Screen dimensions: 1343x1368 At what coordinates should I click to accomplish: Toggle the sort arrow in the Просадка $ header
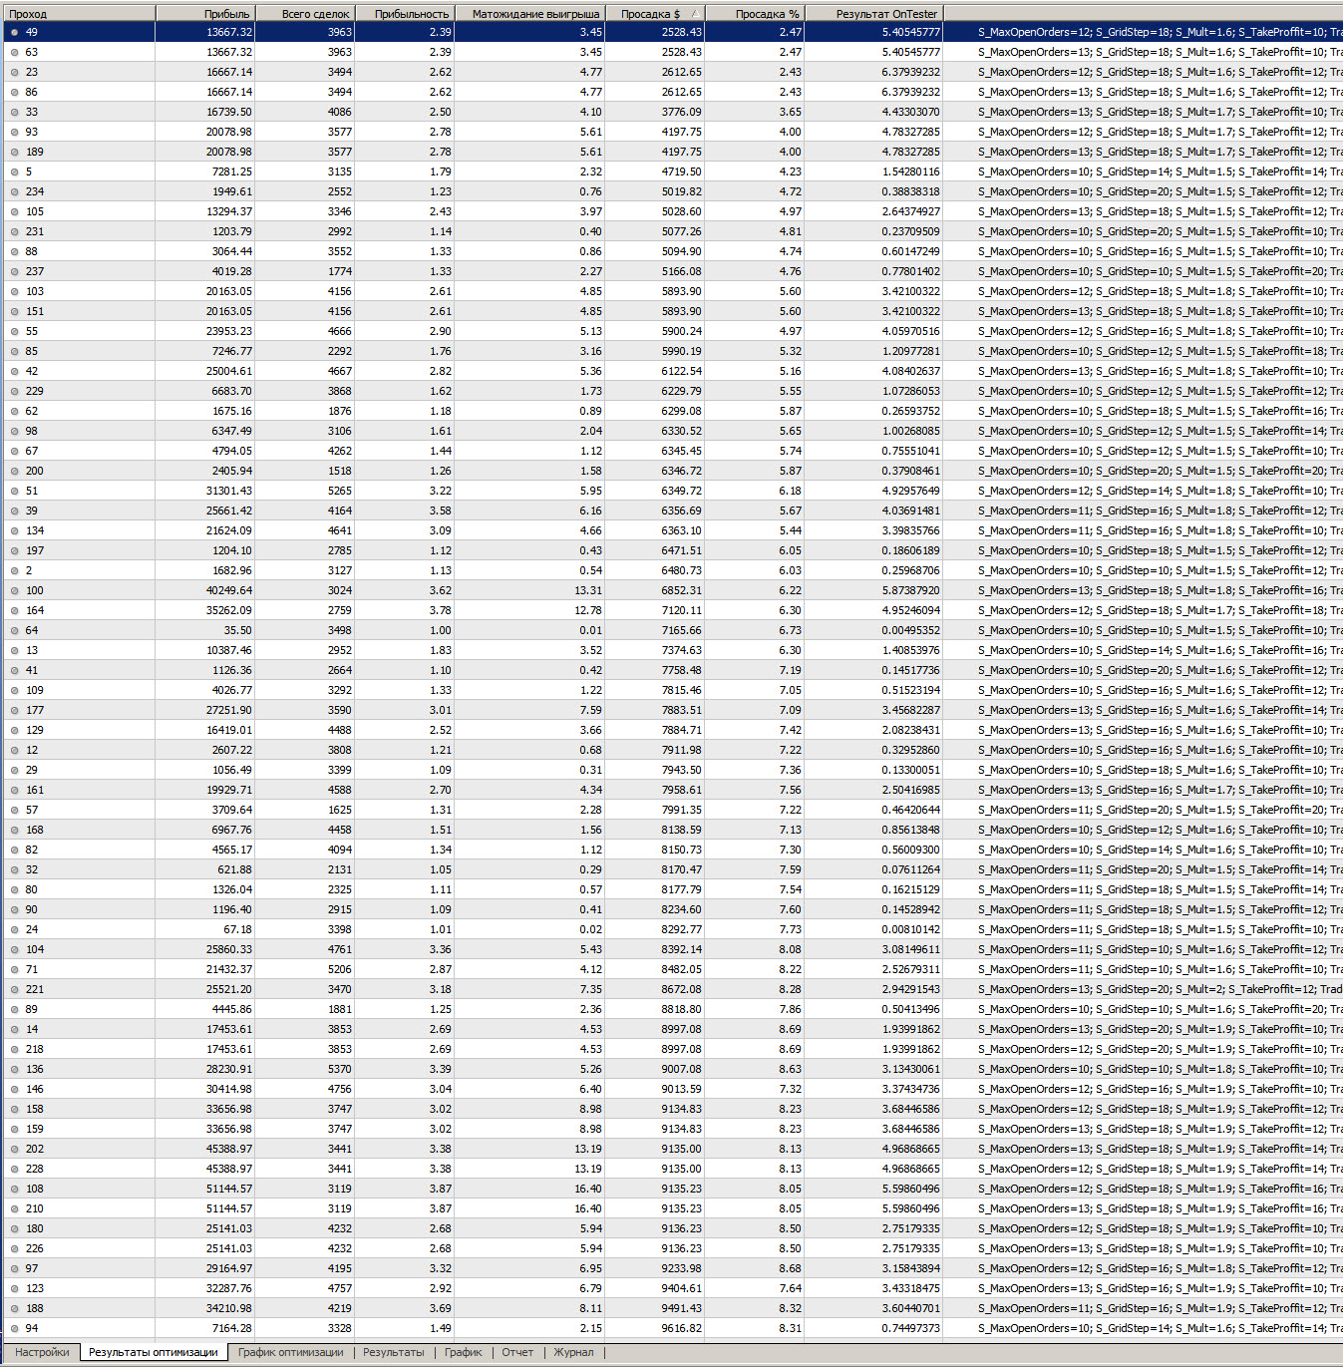(694, 13)
